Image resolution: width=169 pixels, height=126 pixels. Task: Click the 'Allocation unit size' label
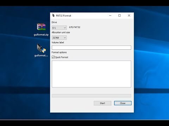[61, 33]
